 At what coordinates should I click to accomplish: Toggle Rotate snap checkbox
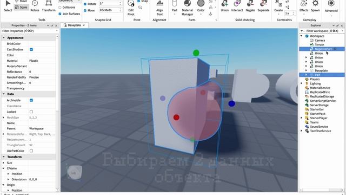pyautogui.click(x=85, y=4)
